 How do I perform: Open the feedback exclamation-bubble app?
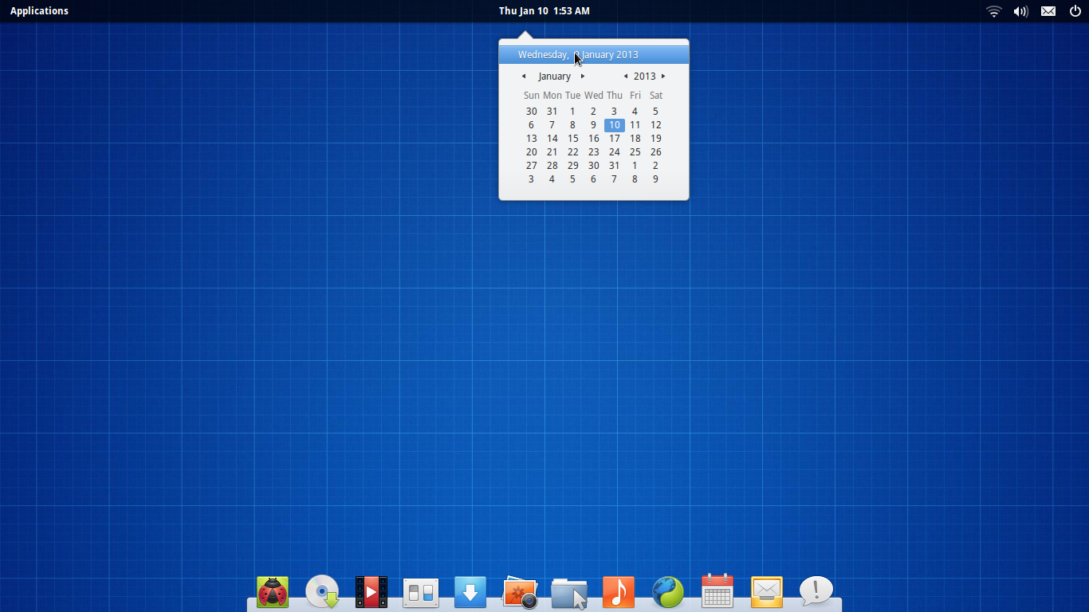(x=816, y=591)
